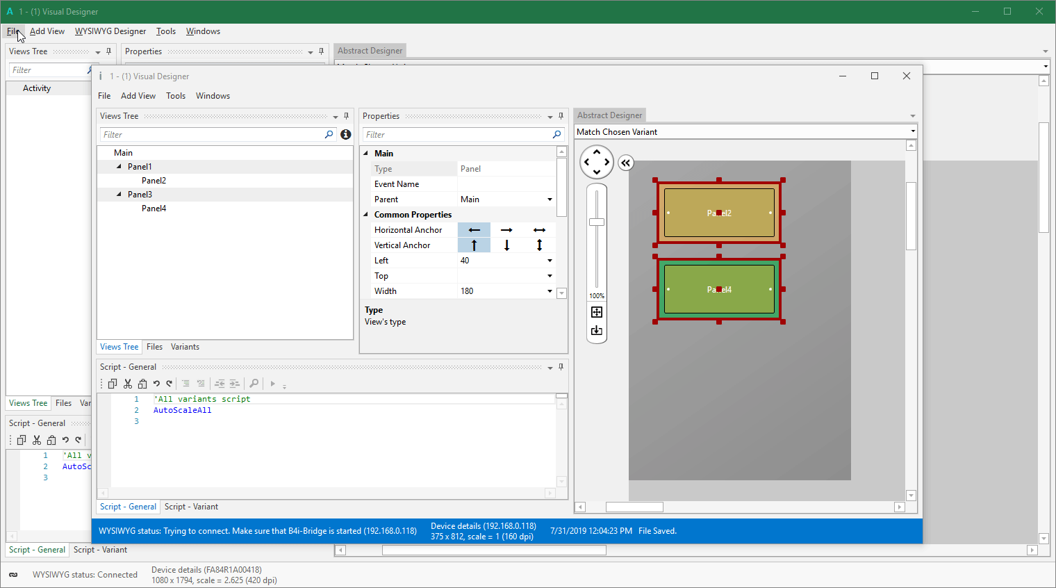
Task: Click info icon beside Views Tree filter
Action: coord(346,134)
